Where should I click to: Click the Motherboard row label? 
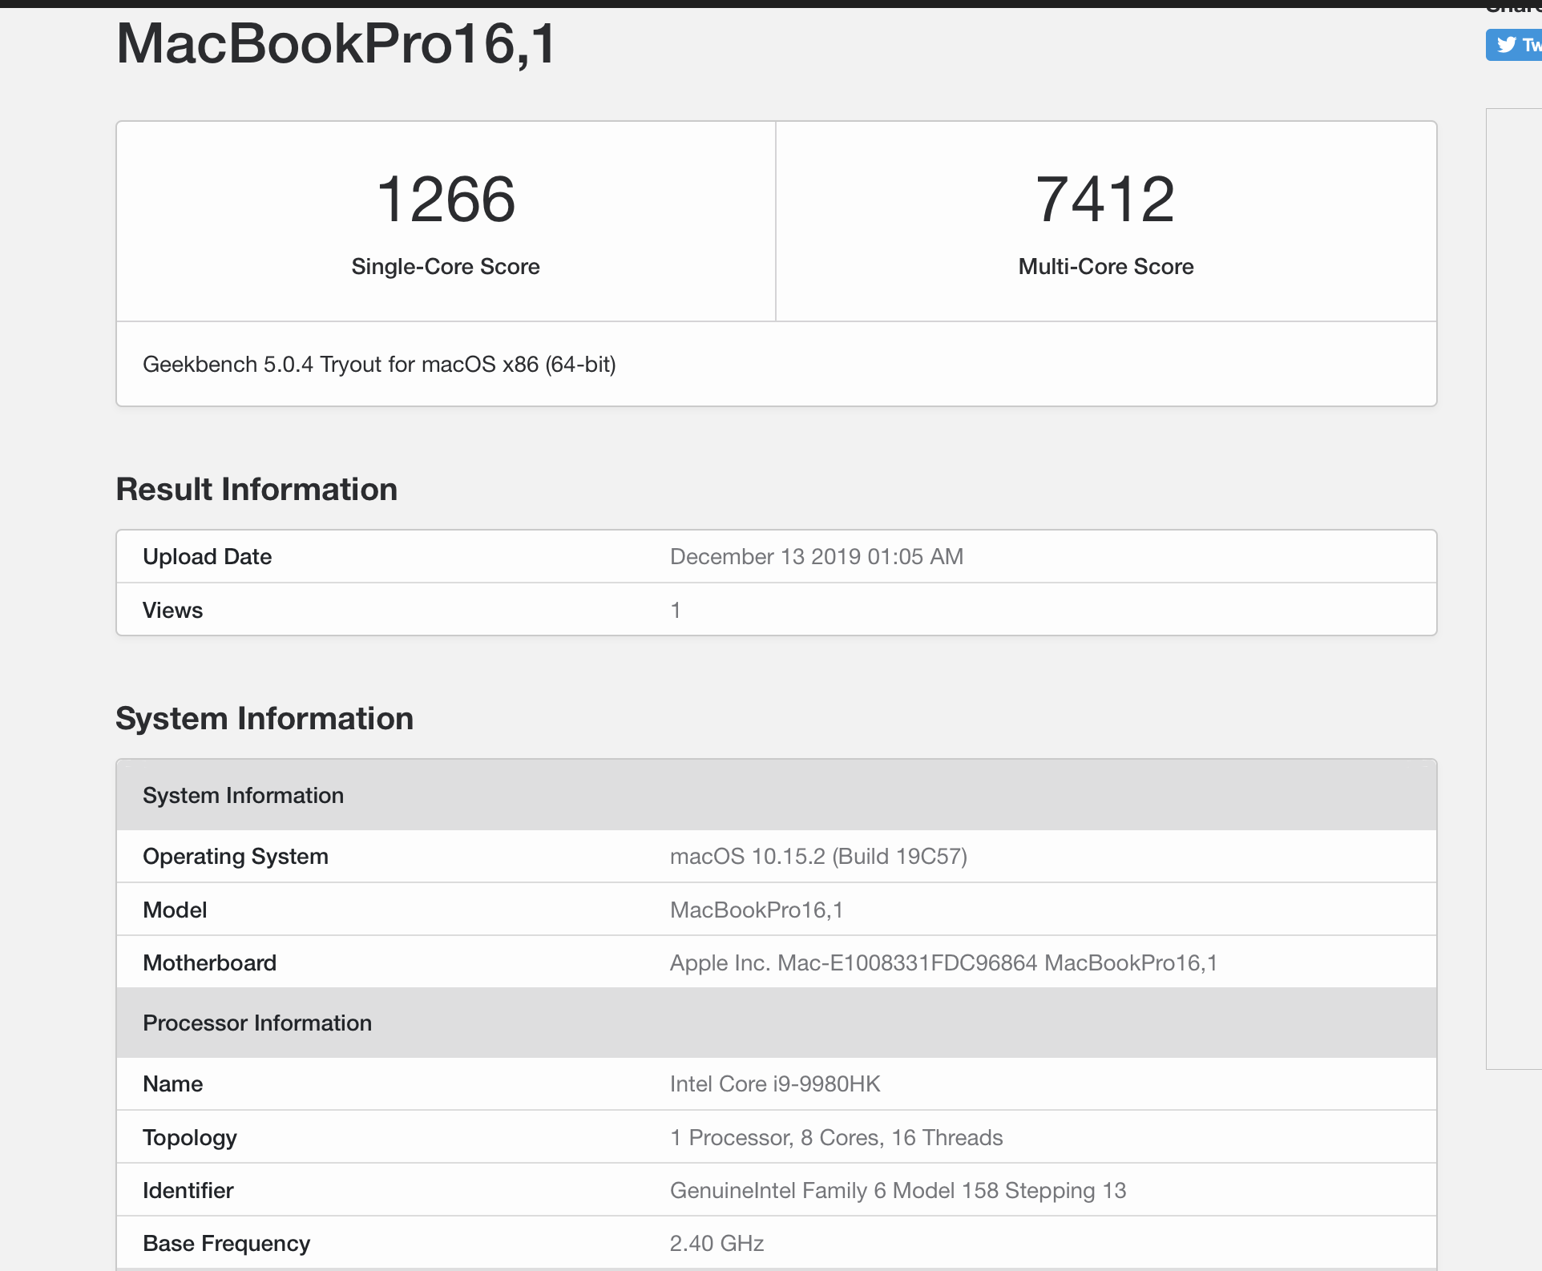pyautogui.click(x=209, y=962)
